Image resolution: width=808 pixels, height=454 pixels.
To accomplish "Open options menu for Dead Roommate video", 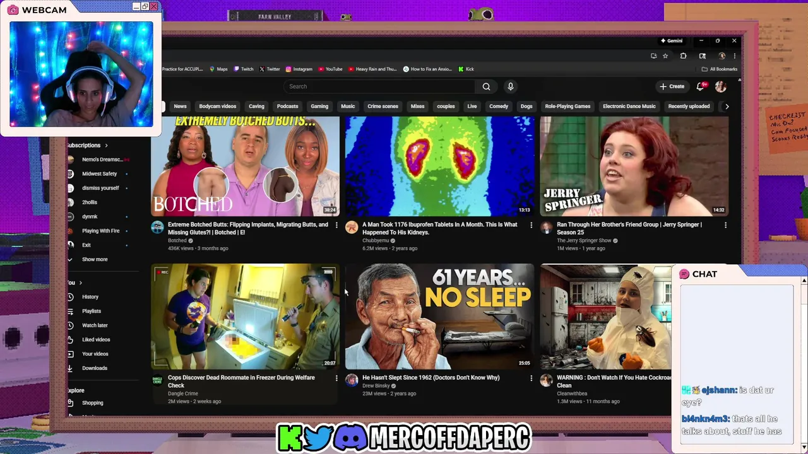I will coord(336,378).
